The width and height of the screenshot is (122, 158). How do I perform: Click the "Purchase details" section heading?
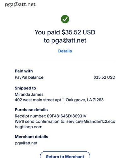(x=31, y=110)
